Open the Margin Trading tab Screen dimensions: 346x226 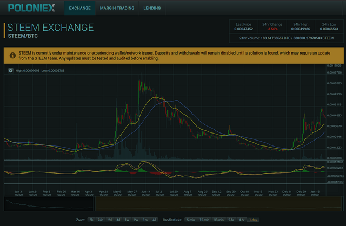coord(117,8)
